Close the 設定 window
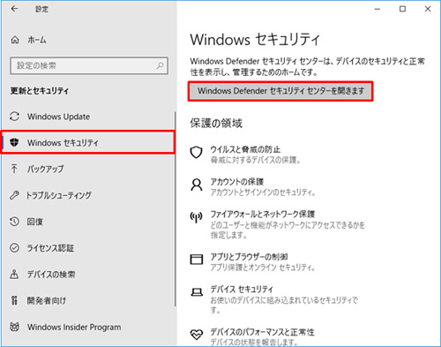441x347 pixels. pyautogui.click(x=428, y=9)
